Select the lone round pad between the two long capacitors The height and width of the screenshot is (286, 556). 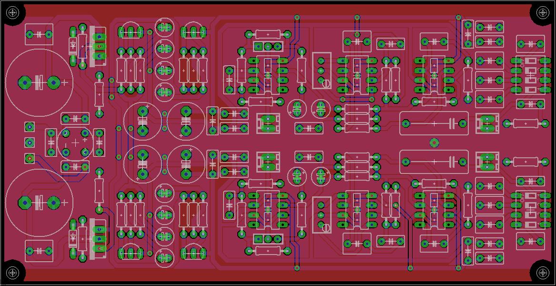tap(434, 143)
